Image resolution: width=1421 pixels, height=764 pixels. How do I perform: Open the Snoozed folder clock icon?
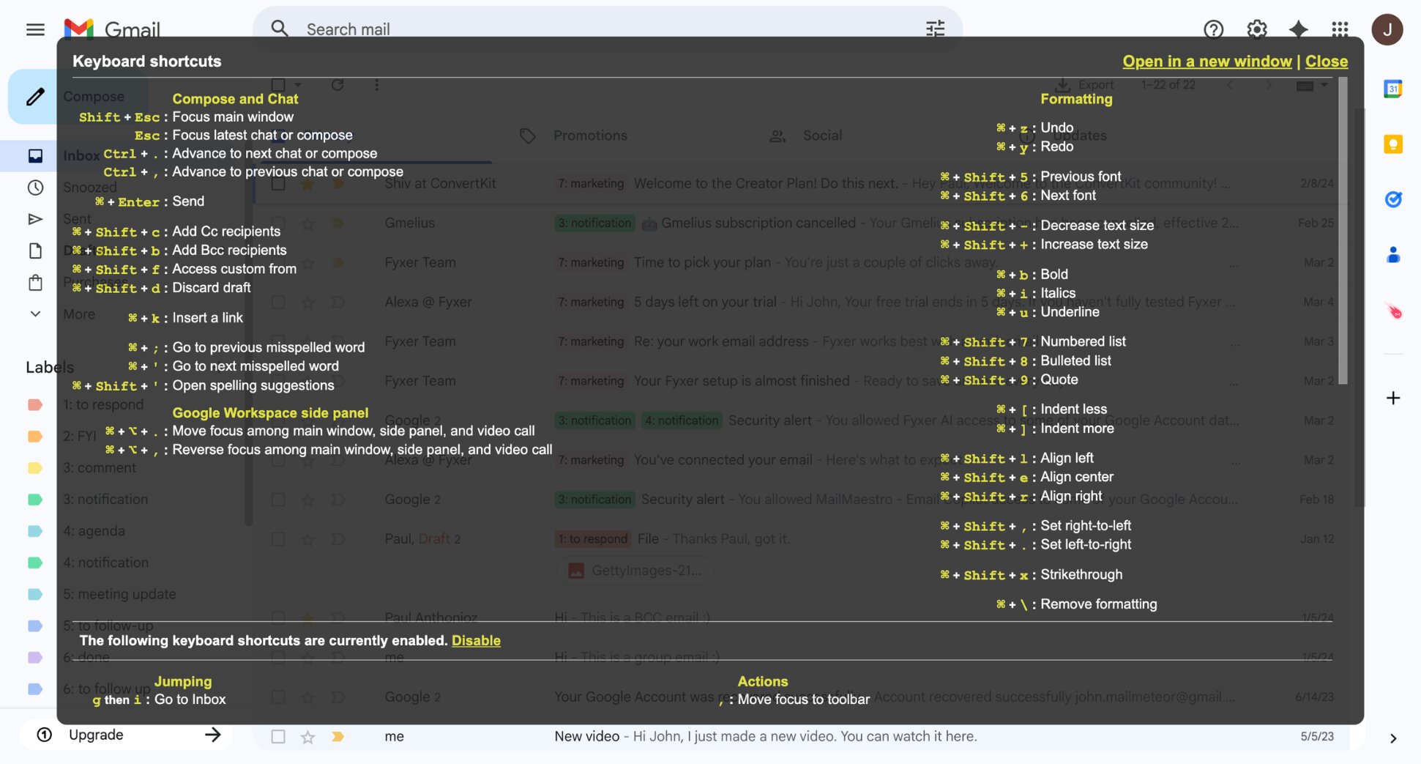point(34,188)
